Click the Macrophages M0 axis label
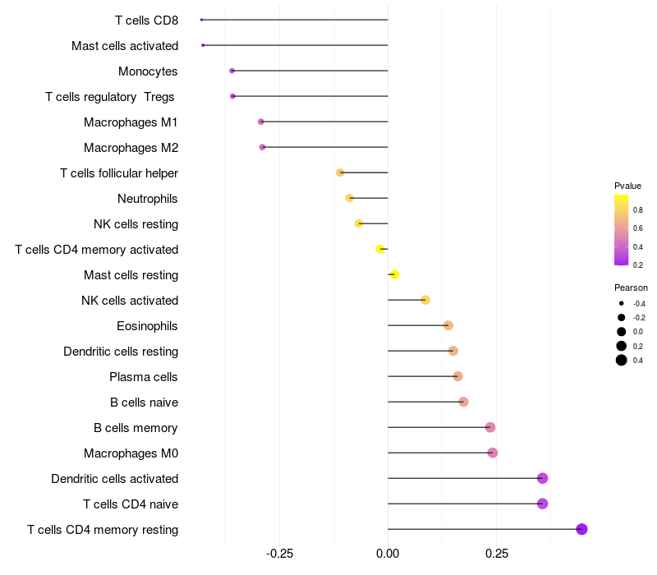The height and width of the screenshot is (575, 657). 131,453
